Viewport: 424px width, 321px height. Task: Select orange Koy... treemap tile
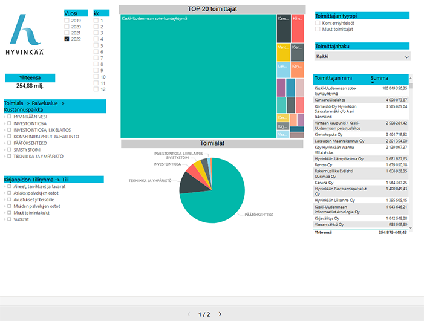[x=298, y=70]
